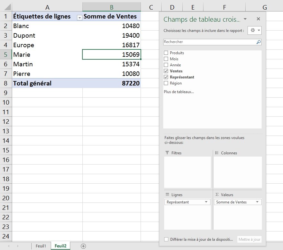Enable Différer la mise à jour option
The image size is (283, 250).
[166, 239]
